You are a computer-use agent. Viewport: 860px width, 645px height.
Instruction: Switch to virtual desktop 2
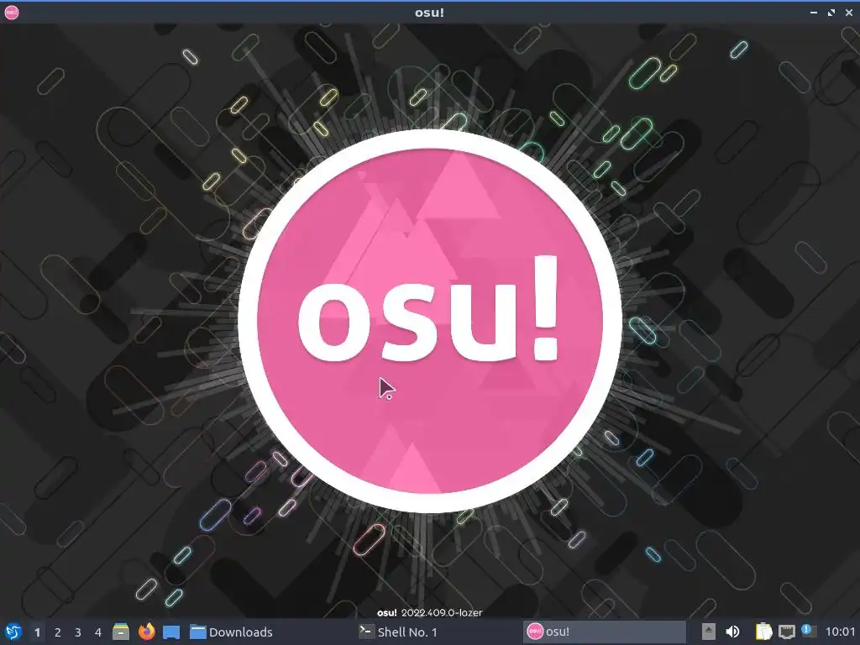(x=58, y=632)
